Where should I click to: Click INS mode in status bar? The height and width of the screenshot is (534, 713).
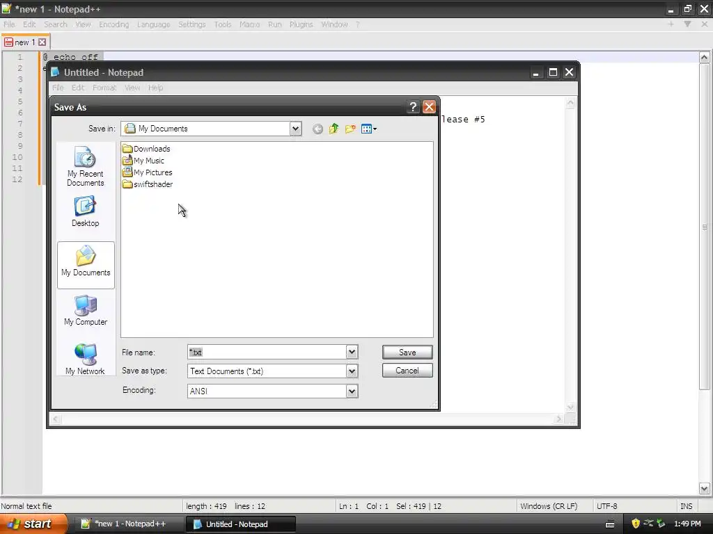click(x=686, y=506)
